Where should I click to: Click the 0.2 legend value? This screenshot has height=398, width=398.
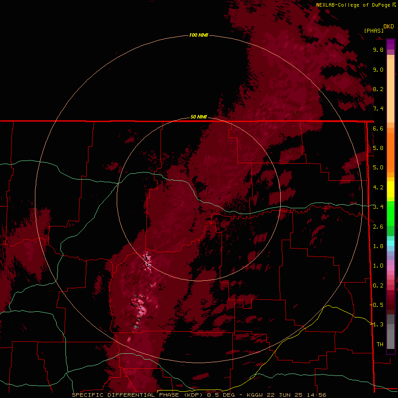click(x=378, y=286)
